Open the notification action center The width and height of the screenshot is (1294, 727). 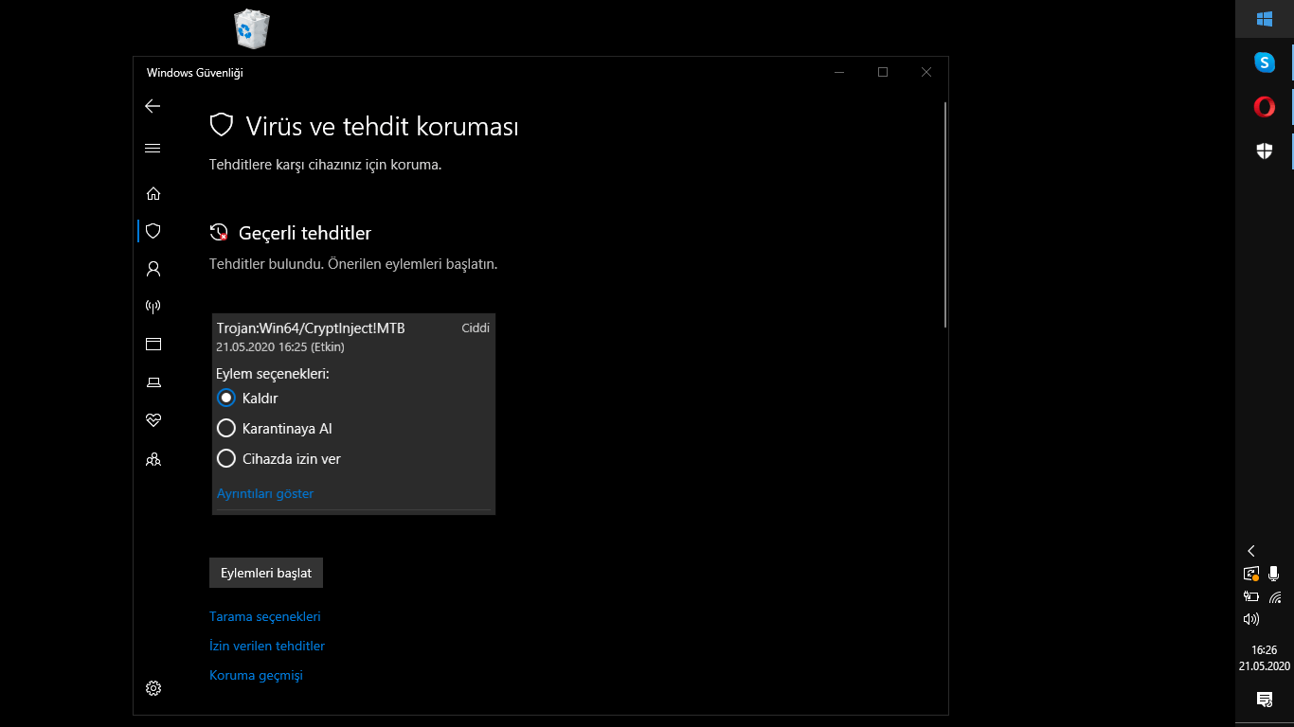click(1265, 700)
